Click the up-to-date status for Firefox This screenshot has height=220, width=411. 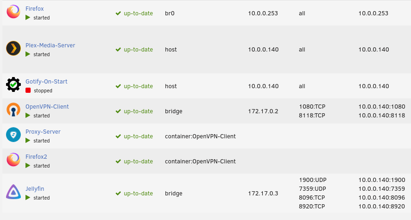(x=138, y=13)
